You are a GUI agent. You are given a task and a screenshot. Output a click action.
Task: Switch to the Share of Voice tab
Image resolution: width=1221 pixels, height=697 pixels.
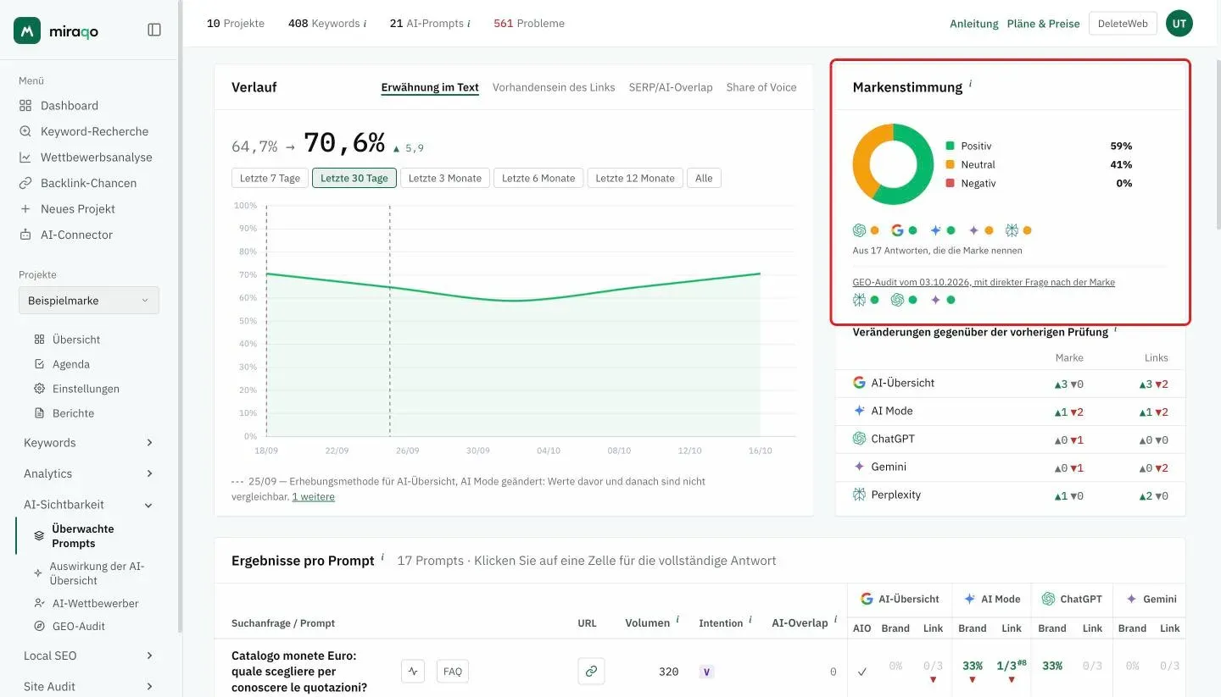pyautogui.click(x=761, y=87)
